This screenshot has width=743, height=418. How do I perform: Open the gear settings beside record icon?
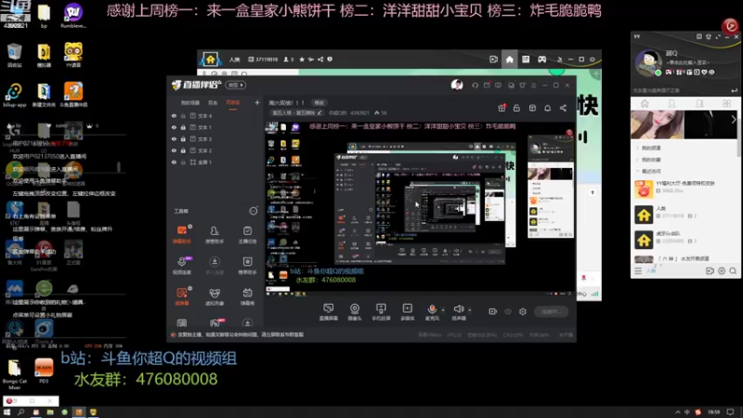click(x=523, y=311)
